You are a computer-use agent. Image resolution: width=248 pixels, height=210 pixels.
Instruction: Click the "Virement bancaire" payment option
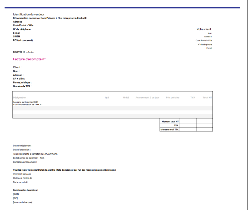tap(22, 174)
